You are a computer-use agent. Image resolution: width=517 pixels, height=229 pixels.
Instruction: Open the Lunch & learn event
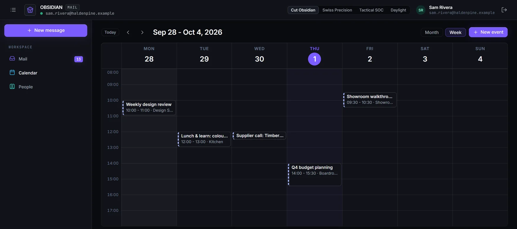[x=204, y=139]
